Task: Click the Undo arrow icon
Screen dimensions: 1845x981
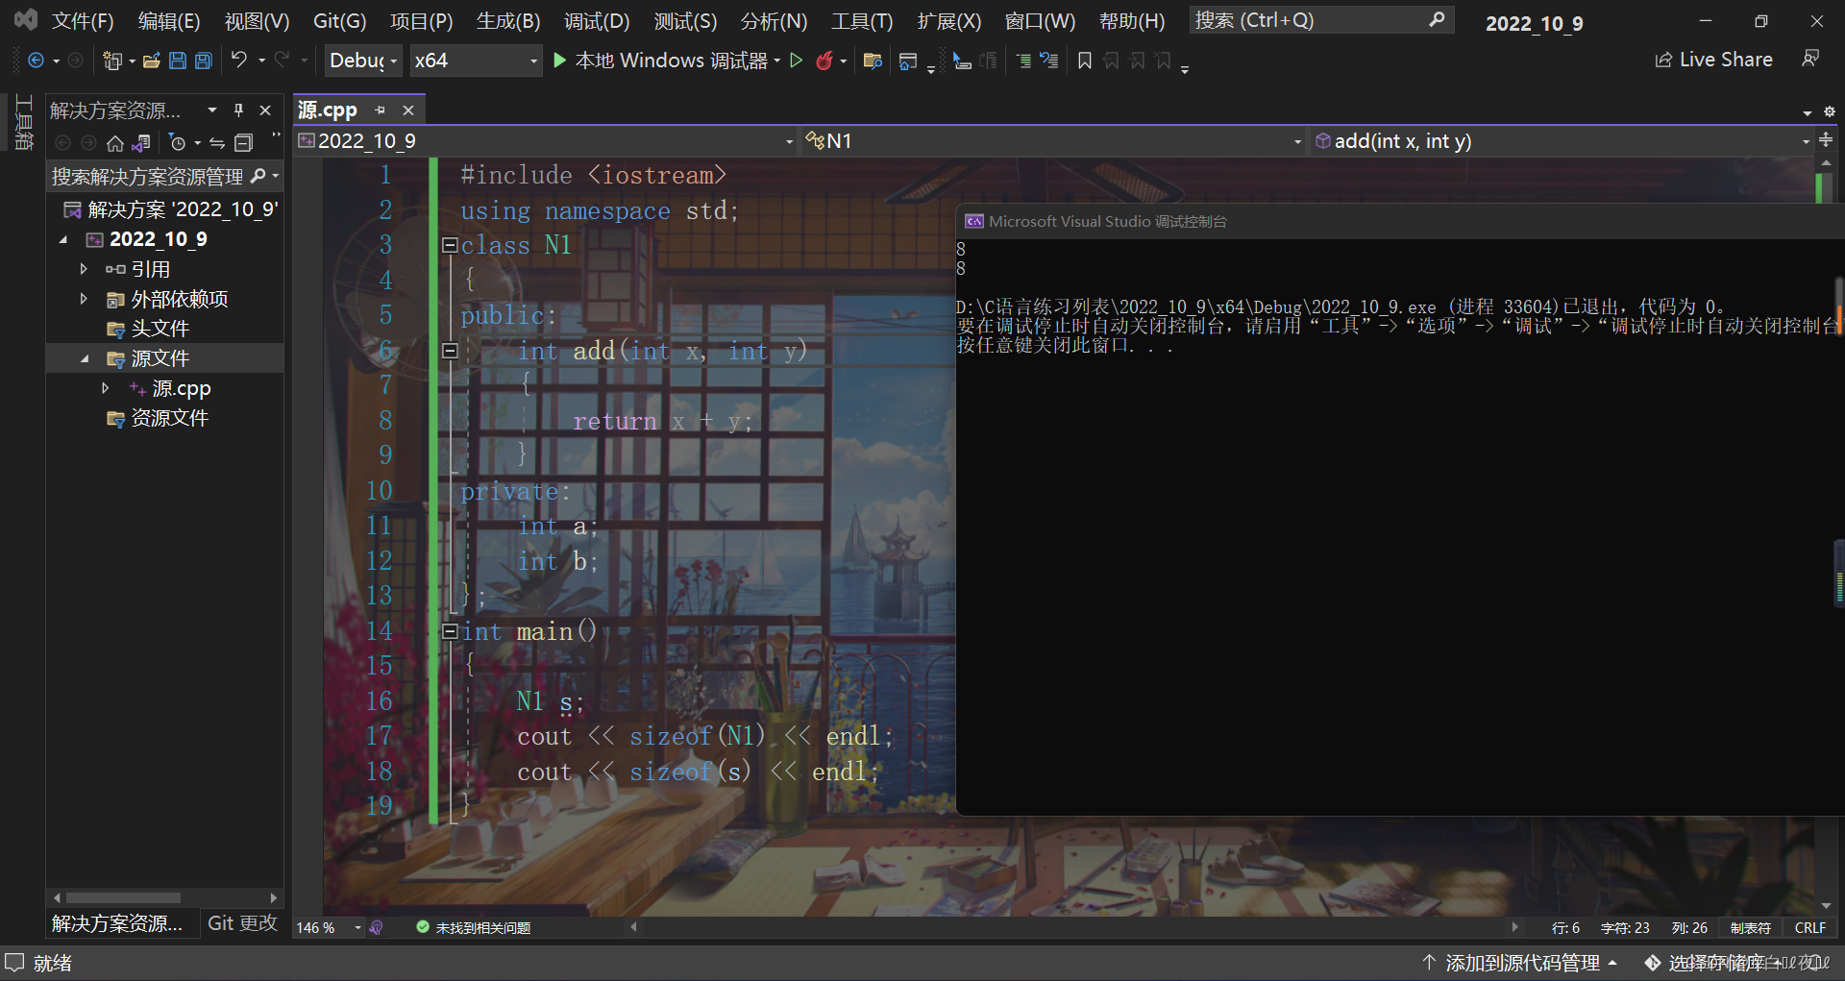Action: (239, 61)
